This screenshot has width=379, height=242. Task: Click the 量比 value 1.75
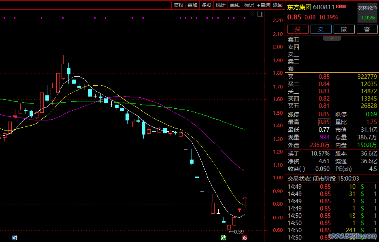[x=371, y=122]
